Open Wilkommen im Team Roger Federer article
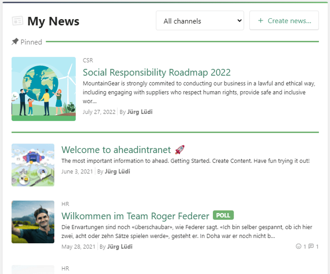The height and width of the screenshot is (274, 330). 135,216
